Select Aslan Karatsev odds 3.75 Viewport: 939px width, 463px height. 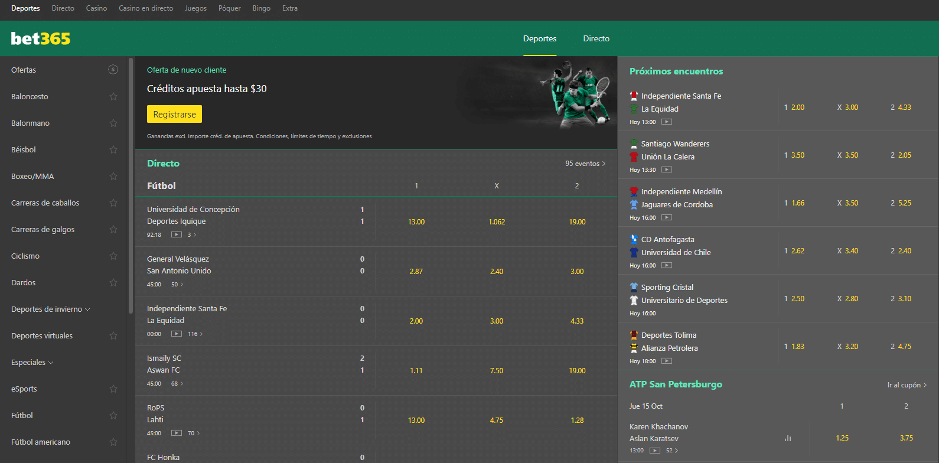(x=907, y=438)
